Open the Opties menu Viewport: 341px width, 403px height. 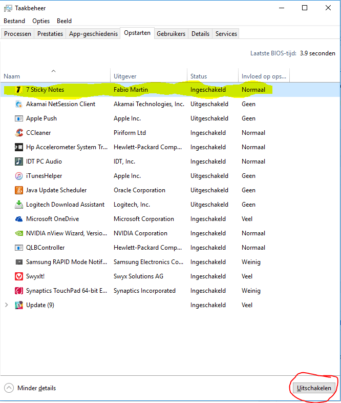(x=41, y=21)
